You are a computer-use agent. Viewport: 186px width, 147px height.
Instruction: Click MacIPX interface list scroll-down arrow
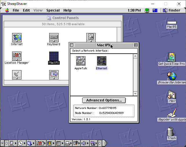click(x=135, y=94)
